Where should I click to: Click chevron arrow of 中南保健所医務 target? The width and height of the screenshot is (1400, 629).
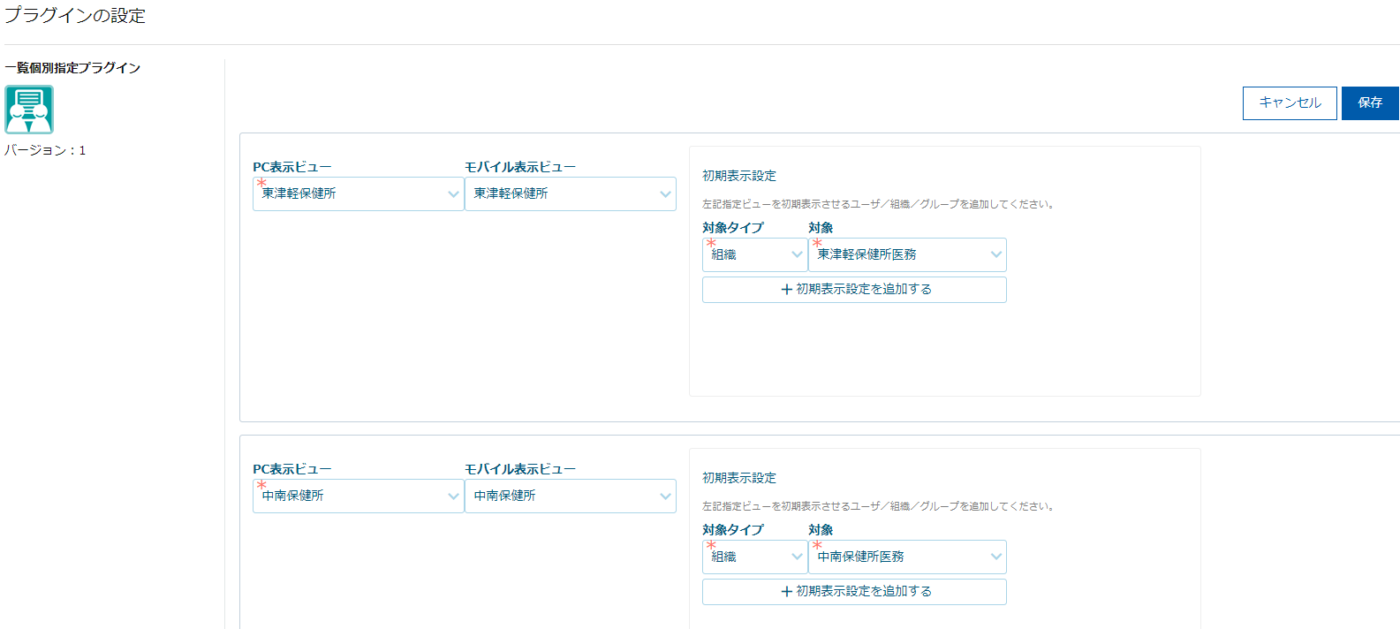pos(995,557)
